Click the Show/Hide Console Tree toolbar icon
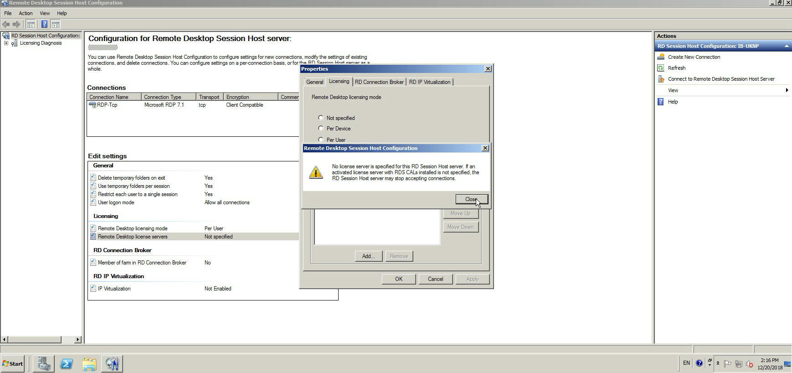The width and height of the screenshot is (792, 373). click(31, 24)
